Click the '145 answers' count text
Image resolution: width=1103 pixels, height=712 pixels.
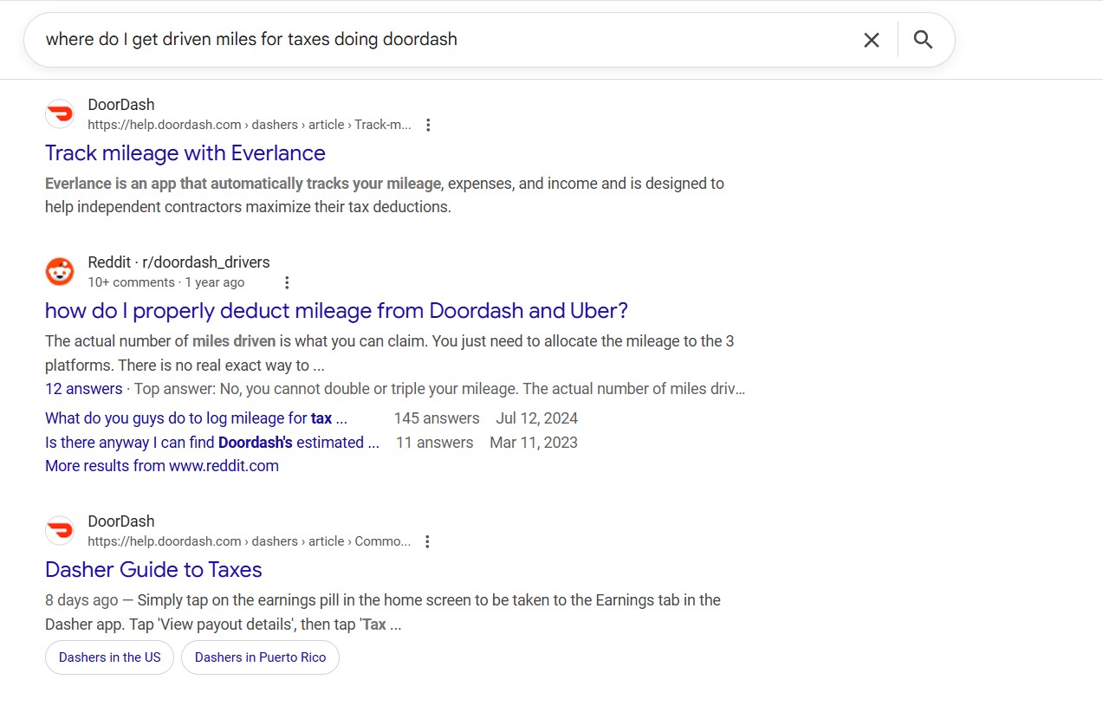pos(437,418)
